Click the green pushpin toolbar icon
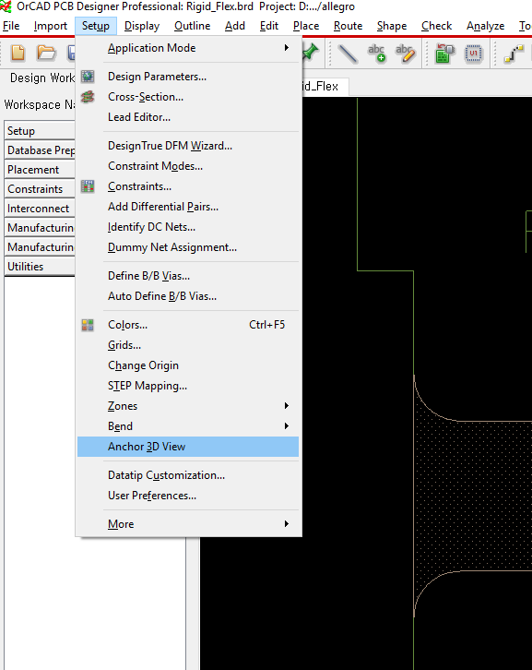Viewport: 532px width, 670px height. pyautogui.click(x=311, y=53)
